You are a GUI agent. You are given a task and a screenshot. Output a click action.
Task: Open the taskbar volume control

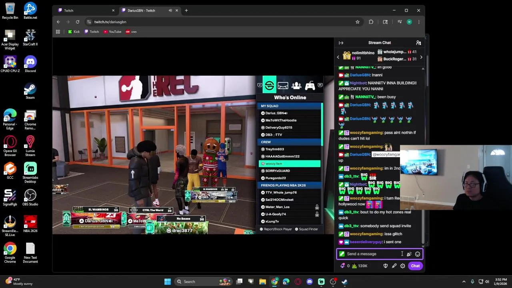pos(488,282)
